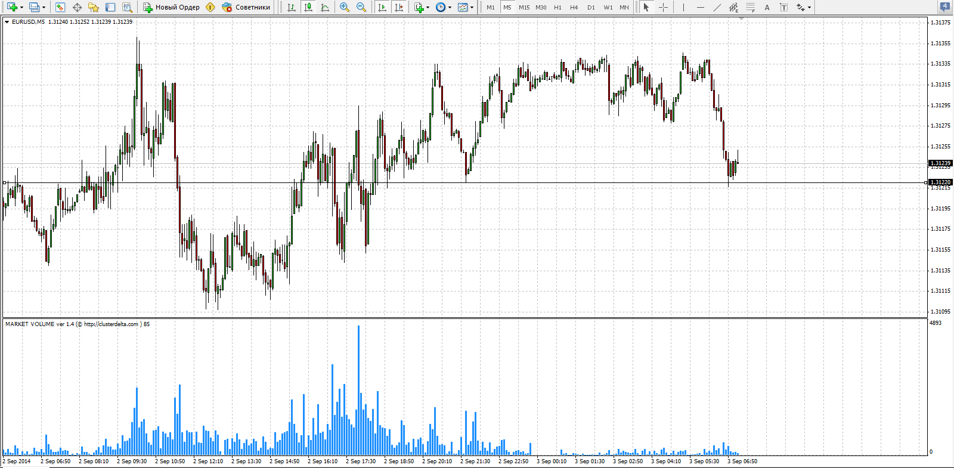This screenshot has height=468, width=954.
Task: Open the new chart dropdown arrow
Action: (22, 8)
